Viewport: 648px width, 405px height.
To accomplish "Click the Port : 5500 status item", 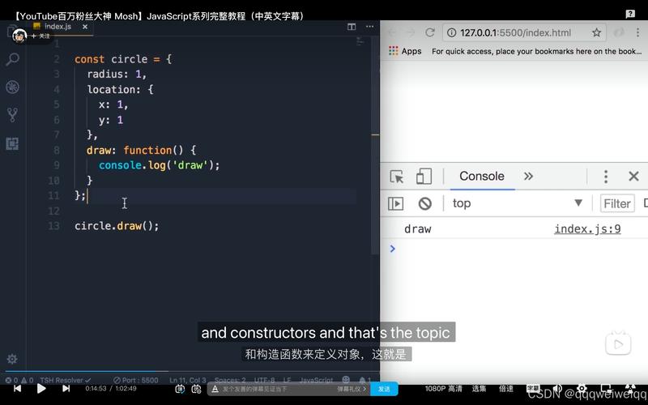I will pyautogui.click(x=136, y=380).
